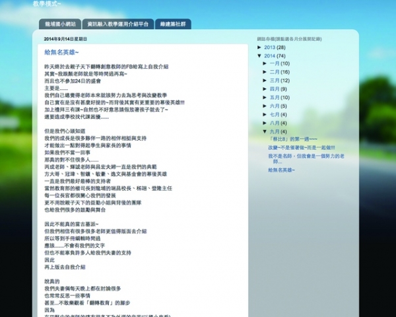396x317 pixels.
Task: Open the 龍埔國小網站 tab
Action: [x=60, y=24]
